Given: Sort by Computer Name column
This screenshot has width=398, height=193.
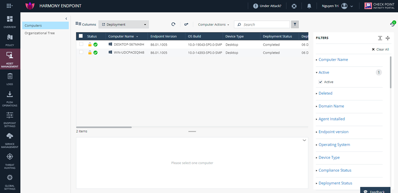Looking at the screenshot, I should pyautogui.click(x=123, y=36).
